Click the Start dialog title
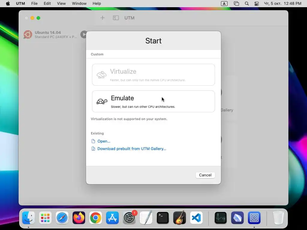307x230 pixels. (153, 41)
